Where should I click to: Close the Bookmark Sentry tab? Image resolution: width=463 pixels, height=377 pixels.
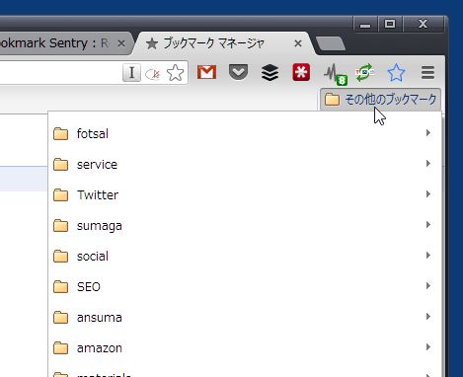tap(121, 43)
